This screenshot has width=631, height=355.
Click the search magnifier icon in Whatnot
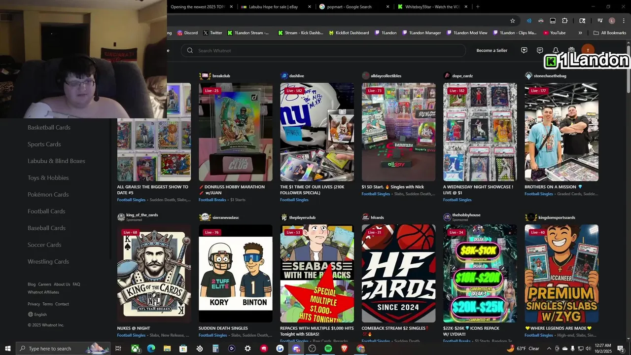pyautogui.click(x=190, y=50)
